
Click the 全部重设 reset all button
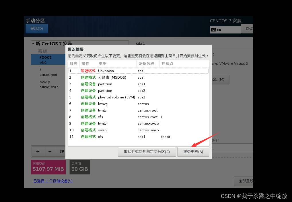(x=244, y=181)
